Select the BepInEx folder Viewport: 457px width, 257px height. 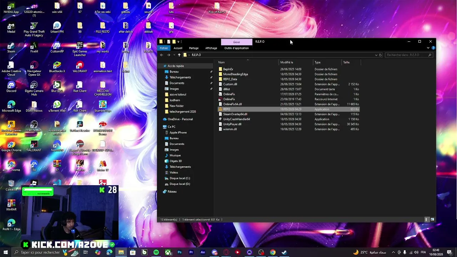tap(228, 69)
